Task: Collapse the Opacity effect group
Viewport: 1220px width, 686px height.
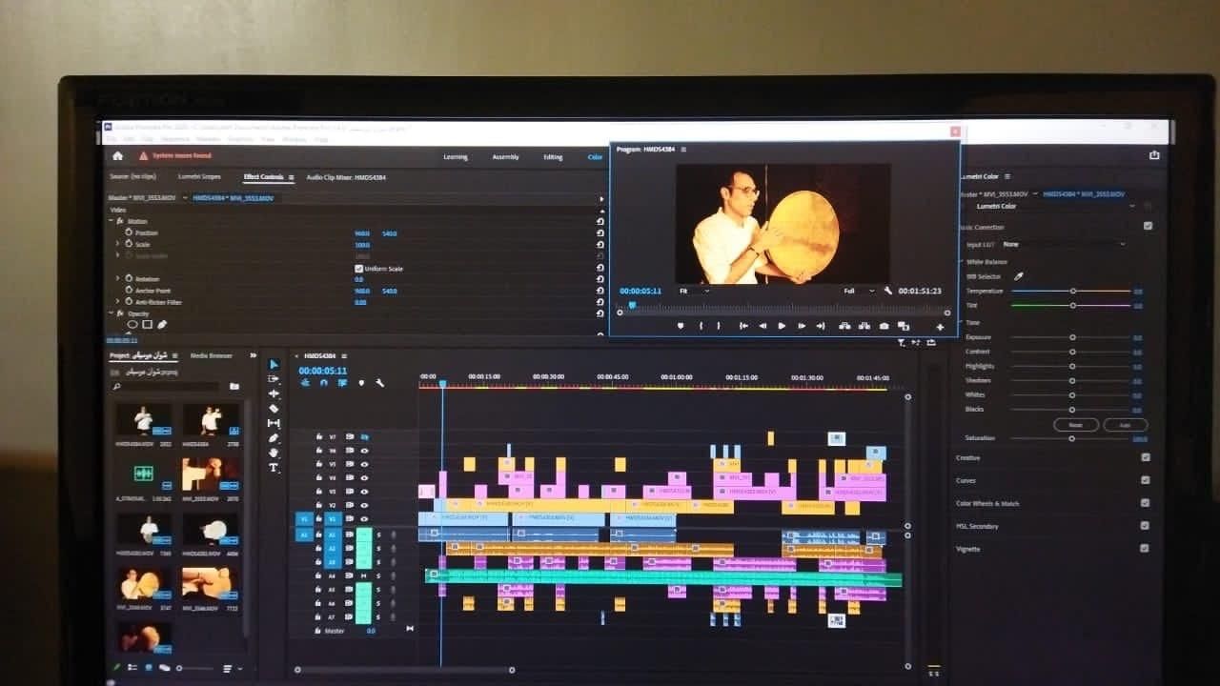Action: click(x=112, y=313)
